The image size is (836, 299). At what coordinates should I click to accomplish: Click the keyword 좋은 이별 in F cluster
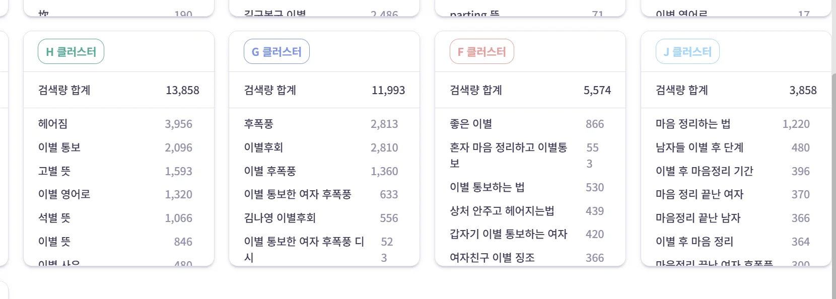pyautogui.click(x=464, y=124)
